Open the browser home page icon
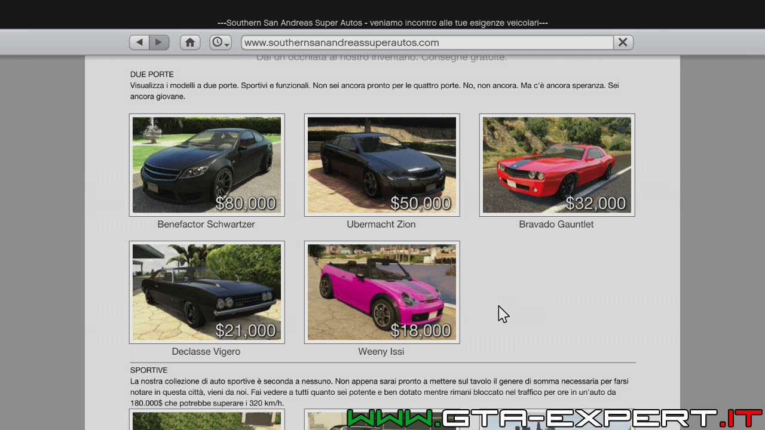Screen dimensions: 765x430 (x=190, y=42)
